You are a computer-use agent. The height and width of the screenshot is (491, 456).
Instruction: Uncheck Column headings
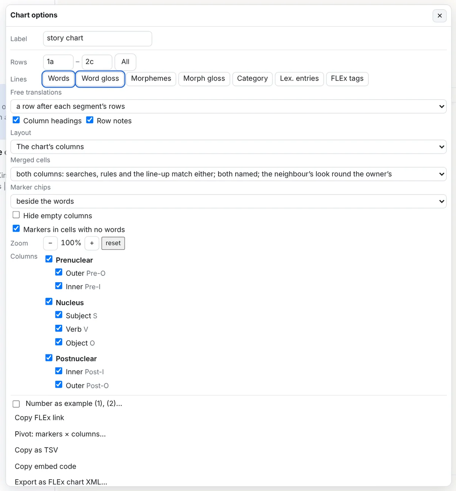pos(16,120)
